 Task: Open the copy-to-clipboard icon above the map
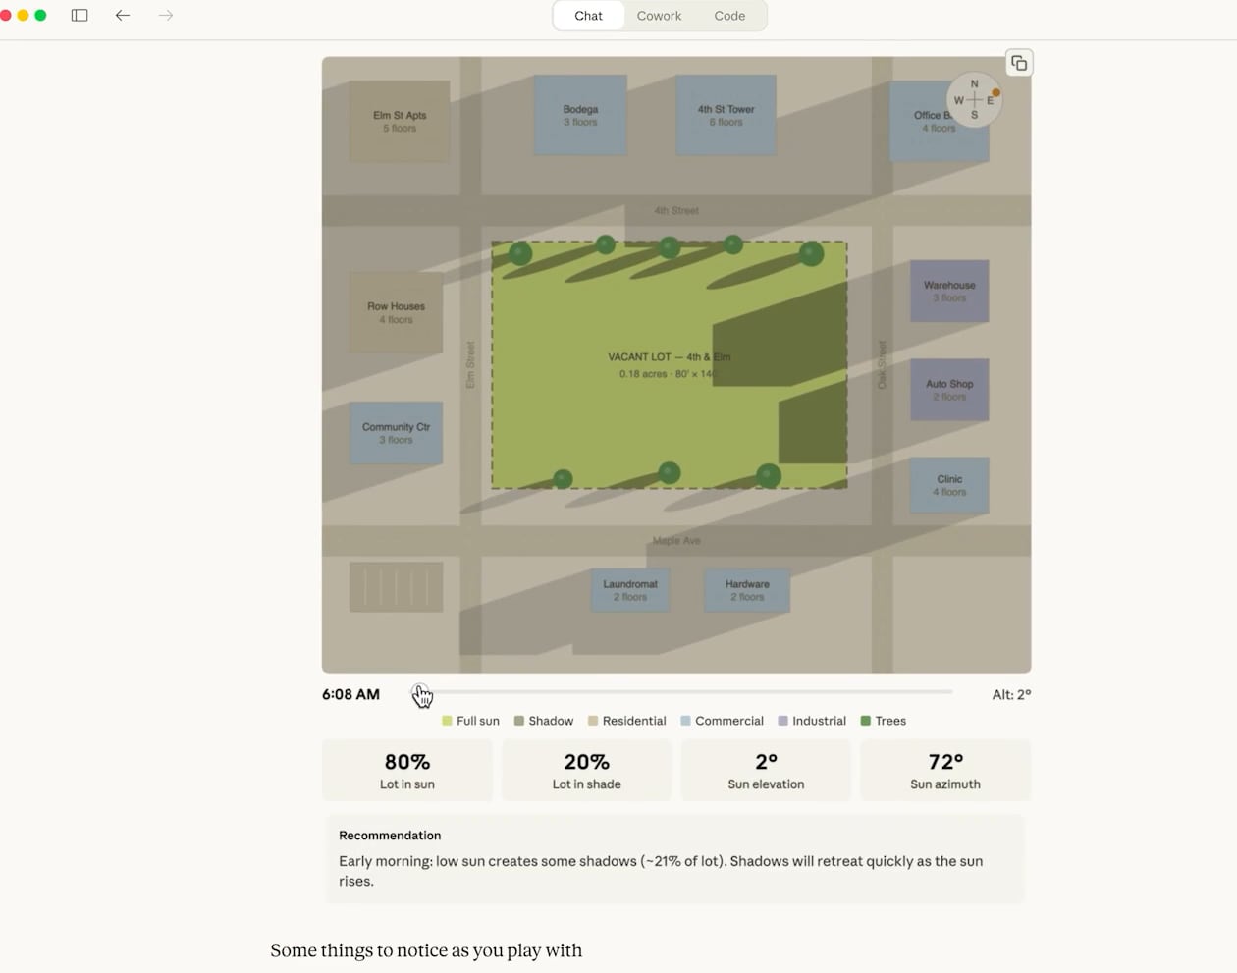[x=1019, y=62]
